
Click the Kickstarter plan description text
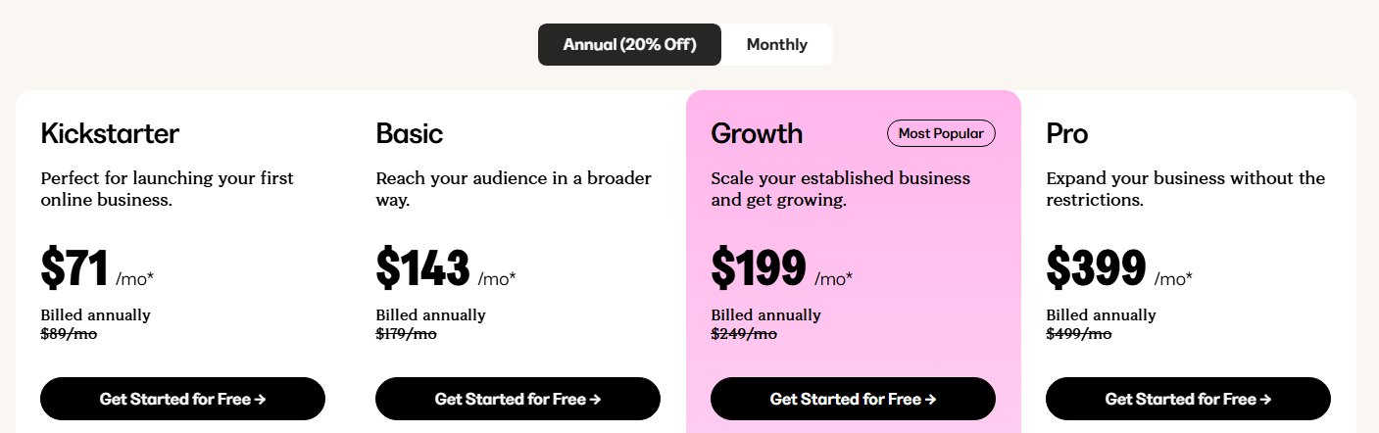(x=167, y=189)
